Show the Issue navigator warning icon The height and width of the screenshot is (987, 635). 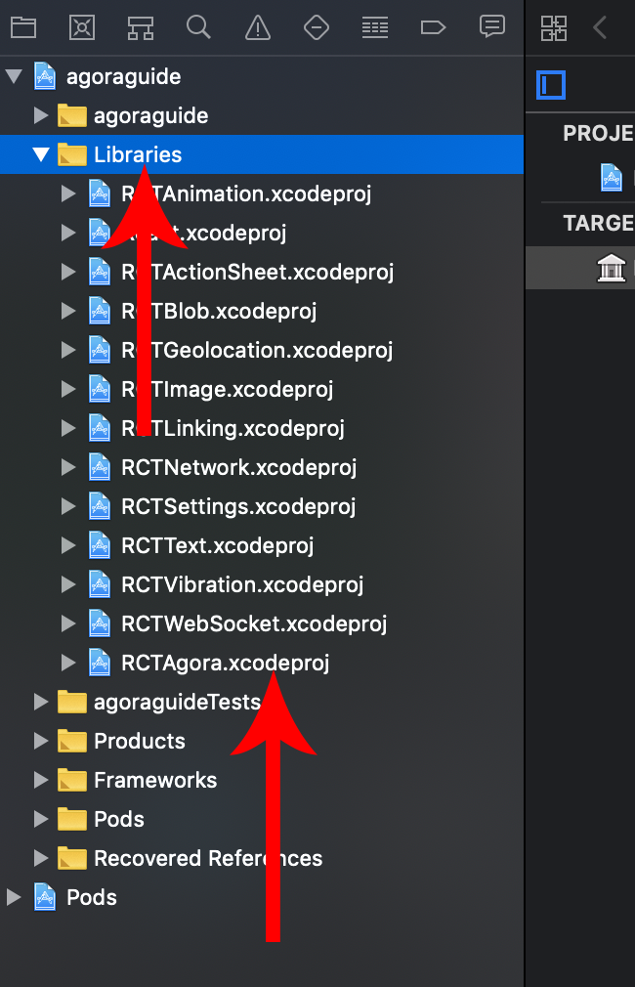click(x=258, y=27)
